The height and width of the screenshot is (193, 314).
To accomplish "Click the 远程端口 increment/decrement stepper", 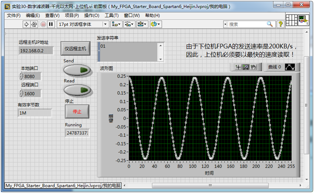I will click(21, 94).
